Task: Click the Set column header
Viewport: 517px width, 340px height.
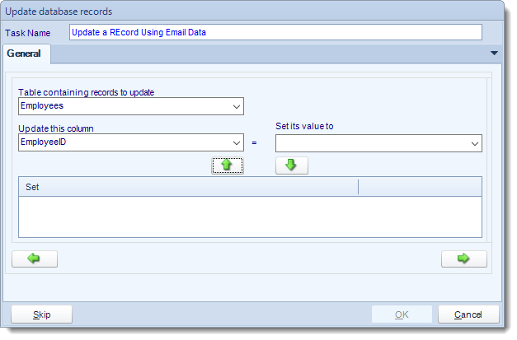Action: (188, 187)
